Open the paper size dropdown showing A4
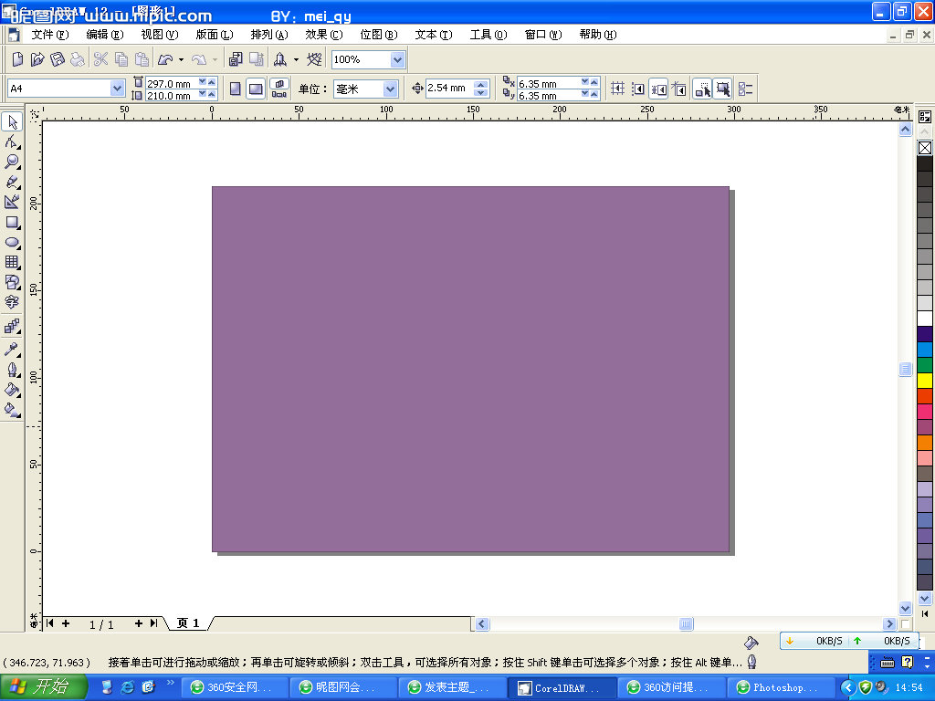Image resolution: width=935 pixels, height=701 pixels. [x=119, y=89]
